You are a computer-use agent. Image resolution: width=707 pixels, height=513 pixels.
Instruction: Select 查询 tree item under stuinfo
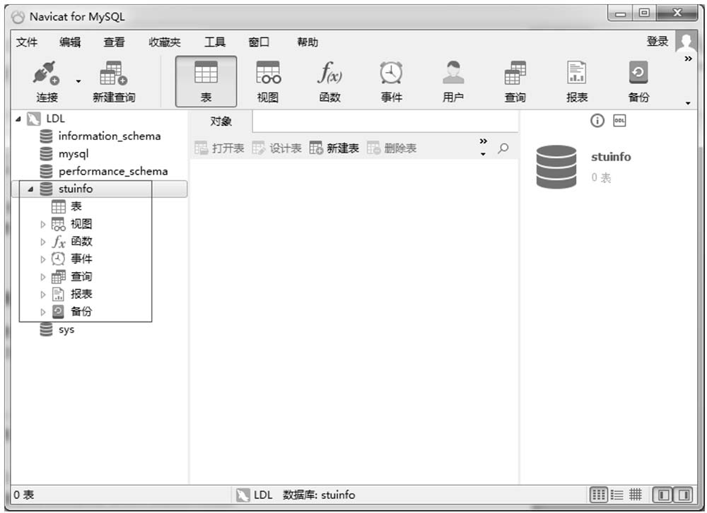point(81,277)
